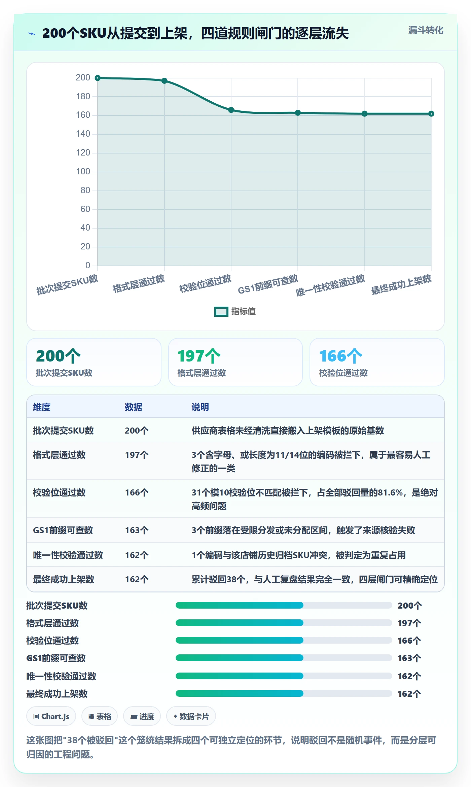The height and width of the screenshot is (787, 471).
Task: Click the main title beginning 200个SKU从提交到上架
Action: click(195, 34)
